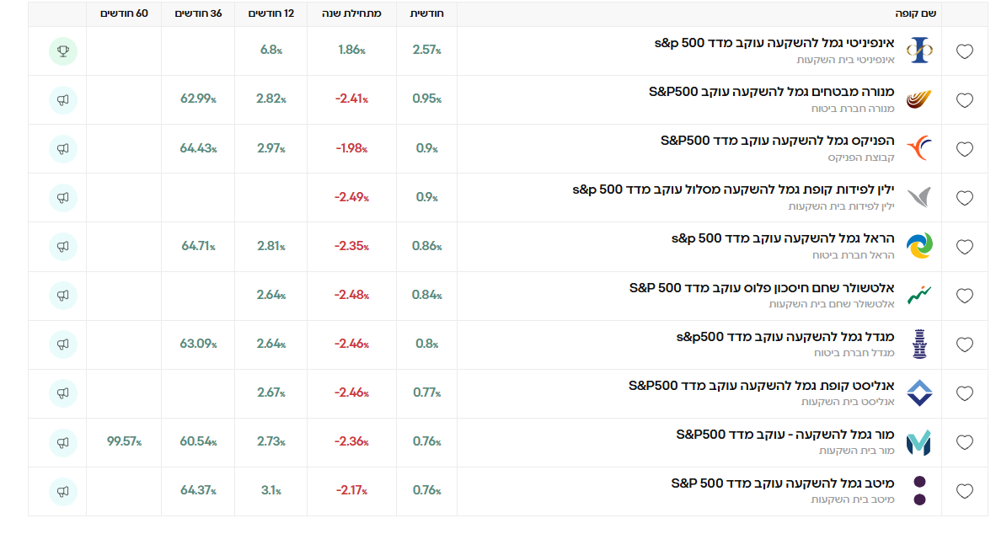Image resolution: width=996 pixels, height=534 pixels.
Task: Toggle the heart for the Yalin Lapidot fund
Action: pyautogui.click(x=965, y=198)
